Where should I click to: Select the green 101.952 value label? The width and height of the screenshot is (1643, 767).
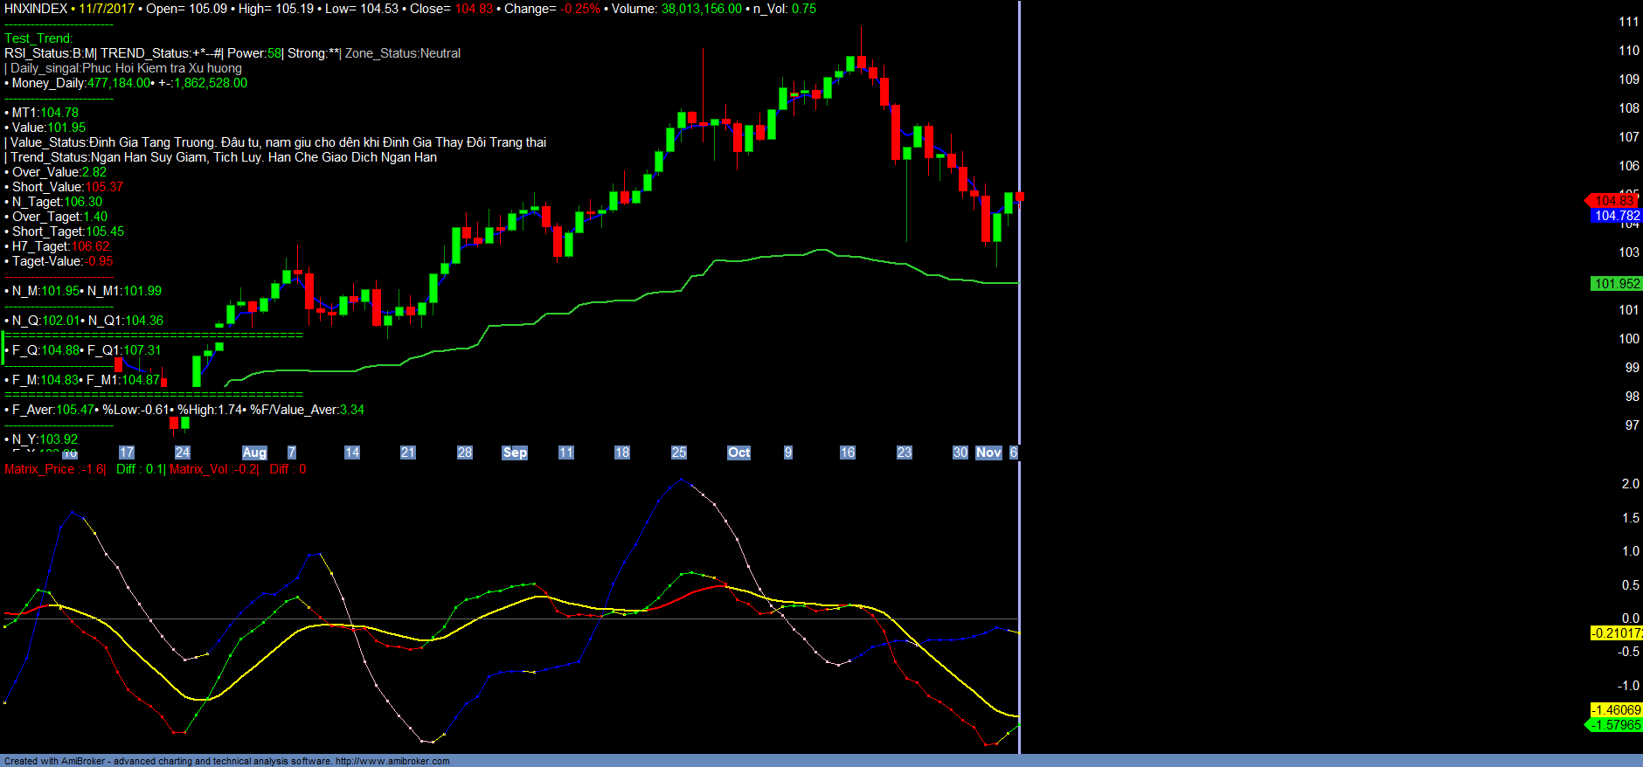pos(1616,284)
